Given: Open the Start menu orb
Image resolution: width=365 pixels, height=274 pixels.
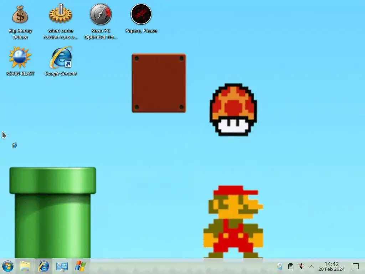Looking at the screenshot, I should point(8,266).
